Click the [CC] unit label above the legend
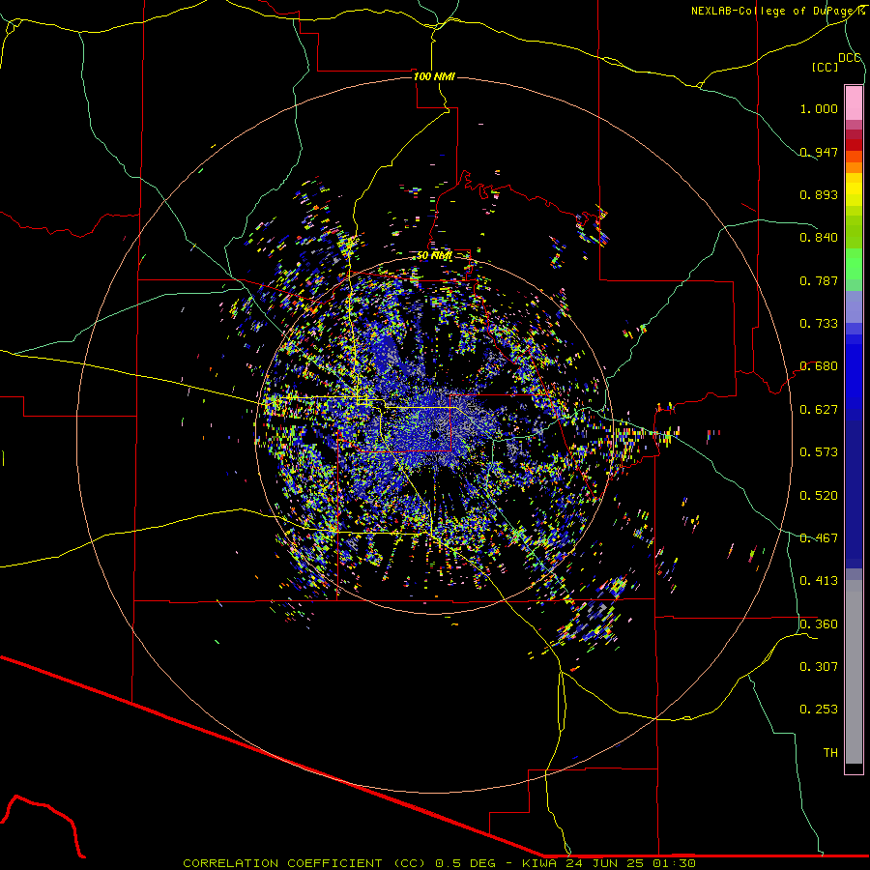 coord(826,67)
